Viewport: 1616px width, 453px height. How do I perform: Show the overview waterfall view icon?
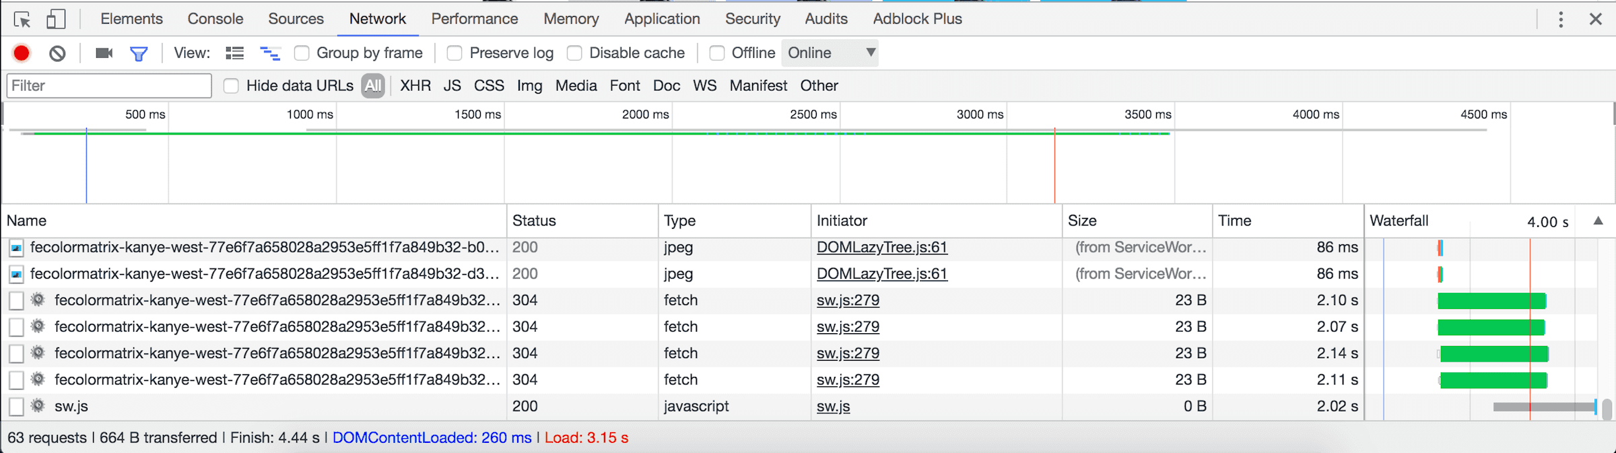coord(270,53)
